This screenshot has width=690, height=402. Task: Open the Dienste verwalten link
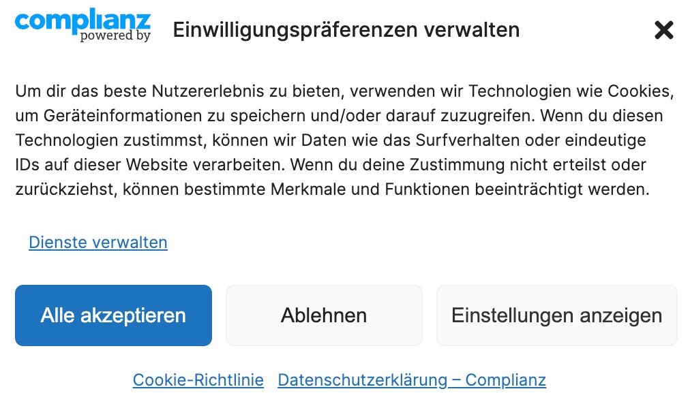98,243
